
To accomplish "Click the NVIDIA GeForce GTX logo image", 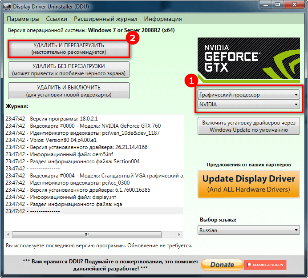I will pyautogui.click(x=249, y=60).
